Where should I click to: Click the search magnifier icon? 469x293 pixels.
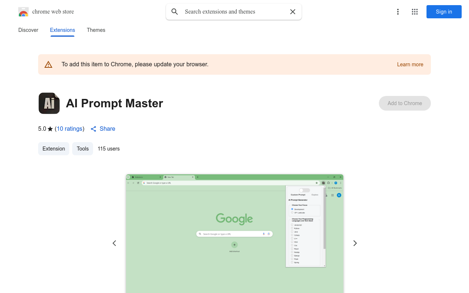point(175,12)
